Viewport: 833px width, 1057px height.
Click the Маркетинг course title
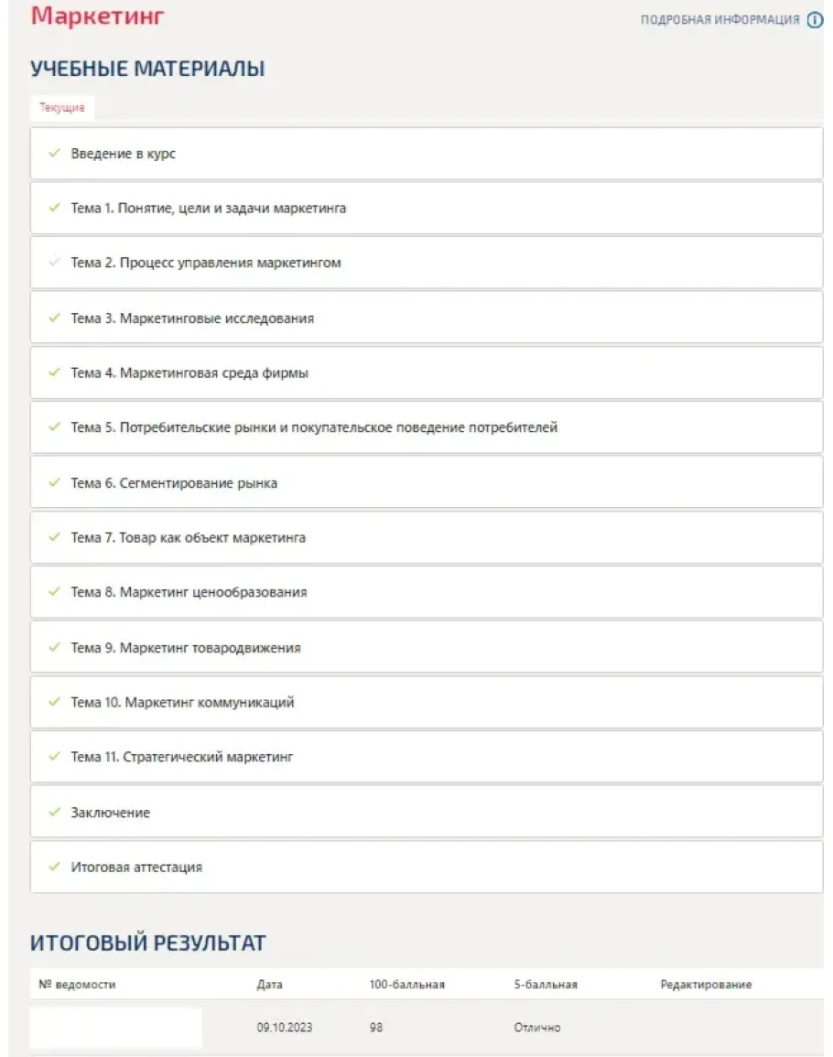click(x=98, y=16)
